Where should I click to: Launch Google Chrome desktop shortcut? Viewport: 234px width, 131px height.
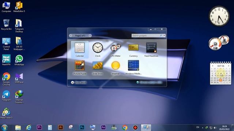click(6, 79)
